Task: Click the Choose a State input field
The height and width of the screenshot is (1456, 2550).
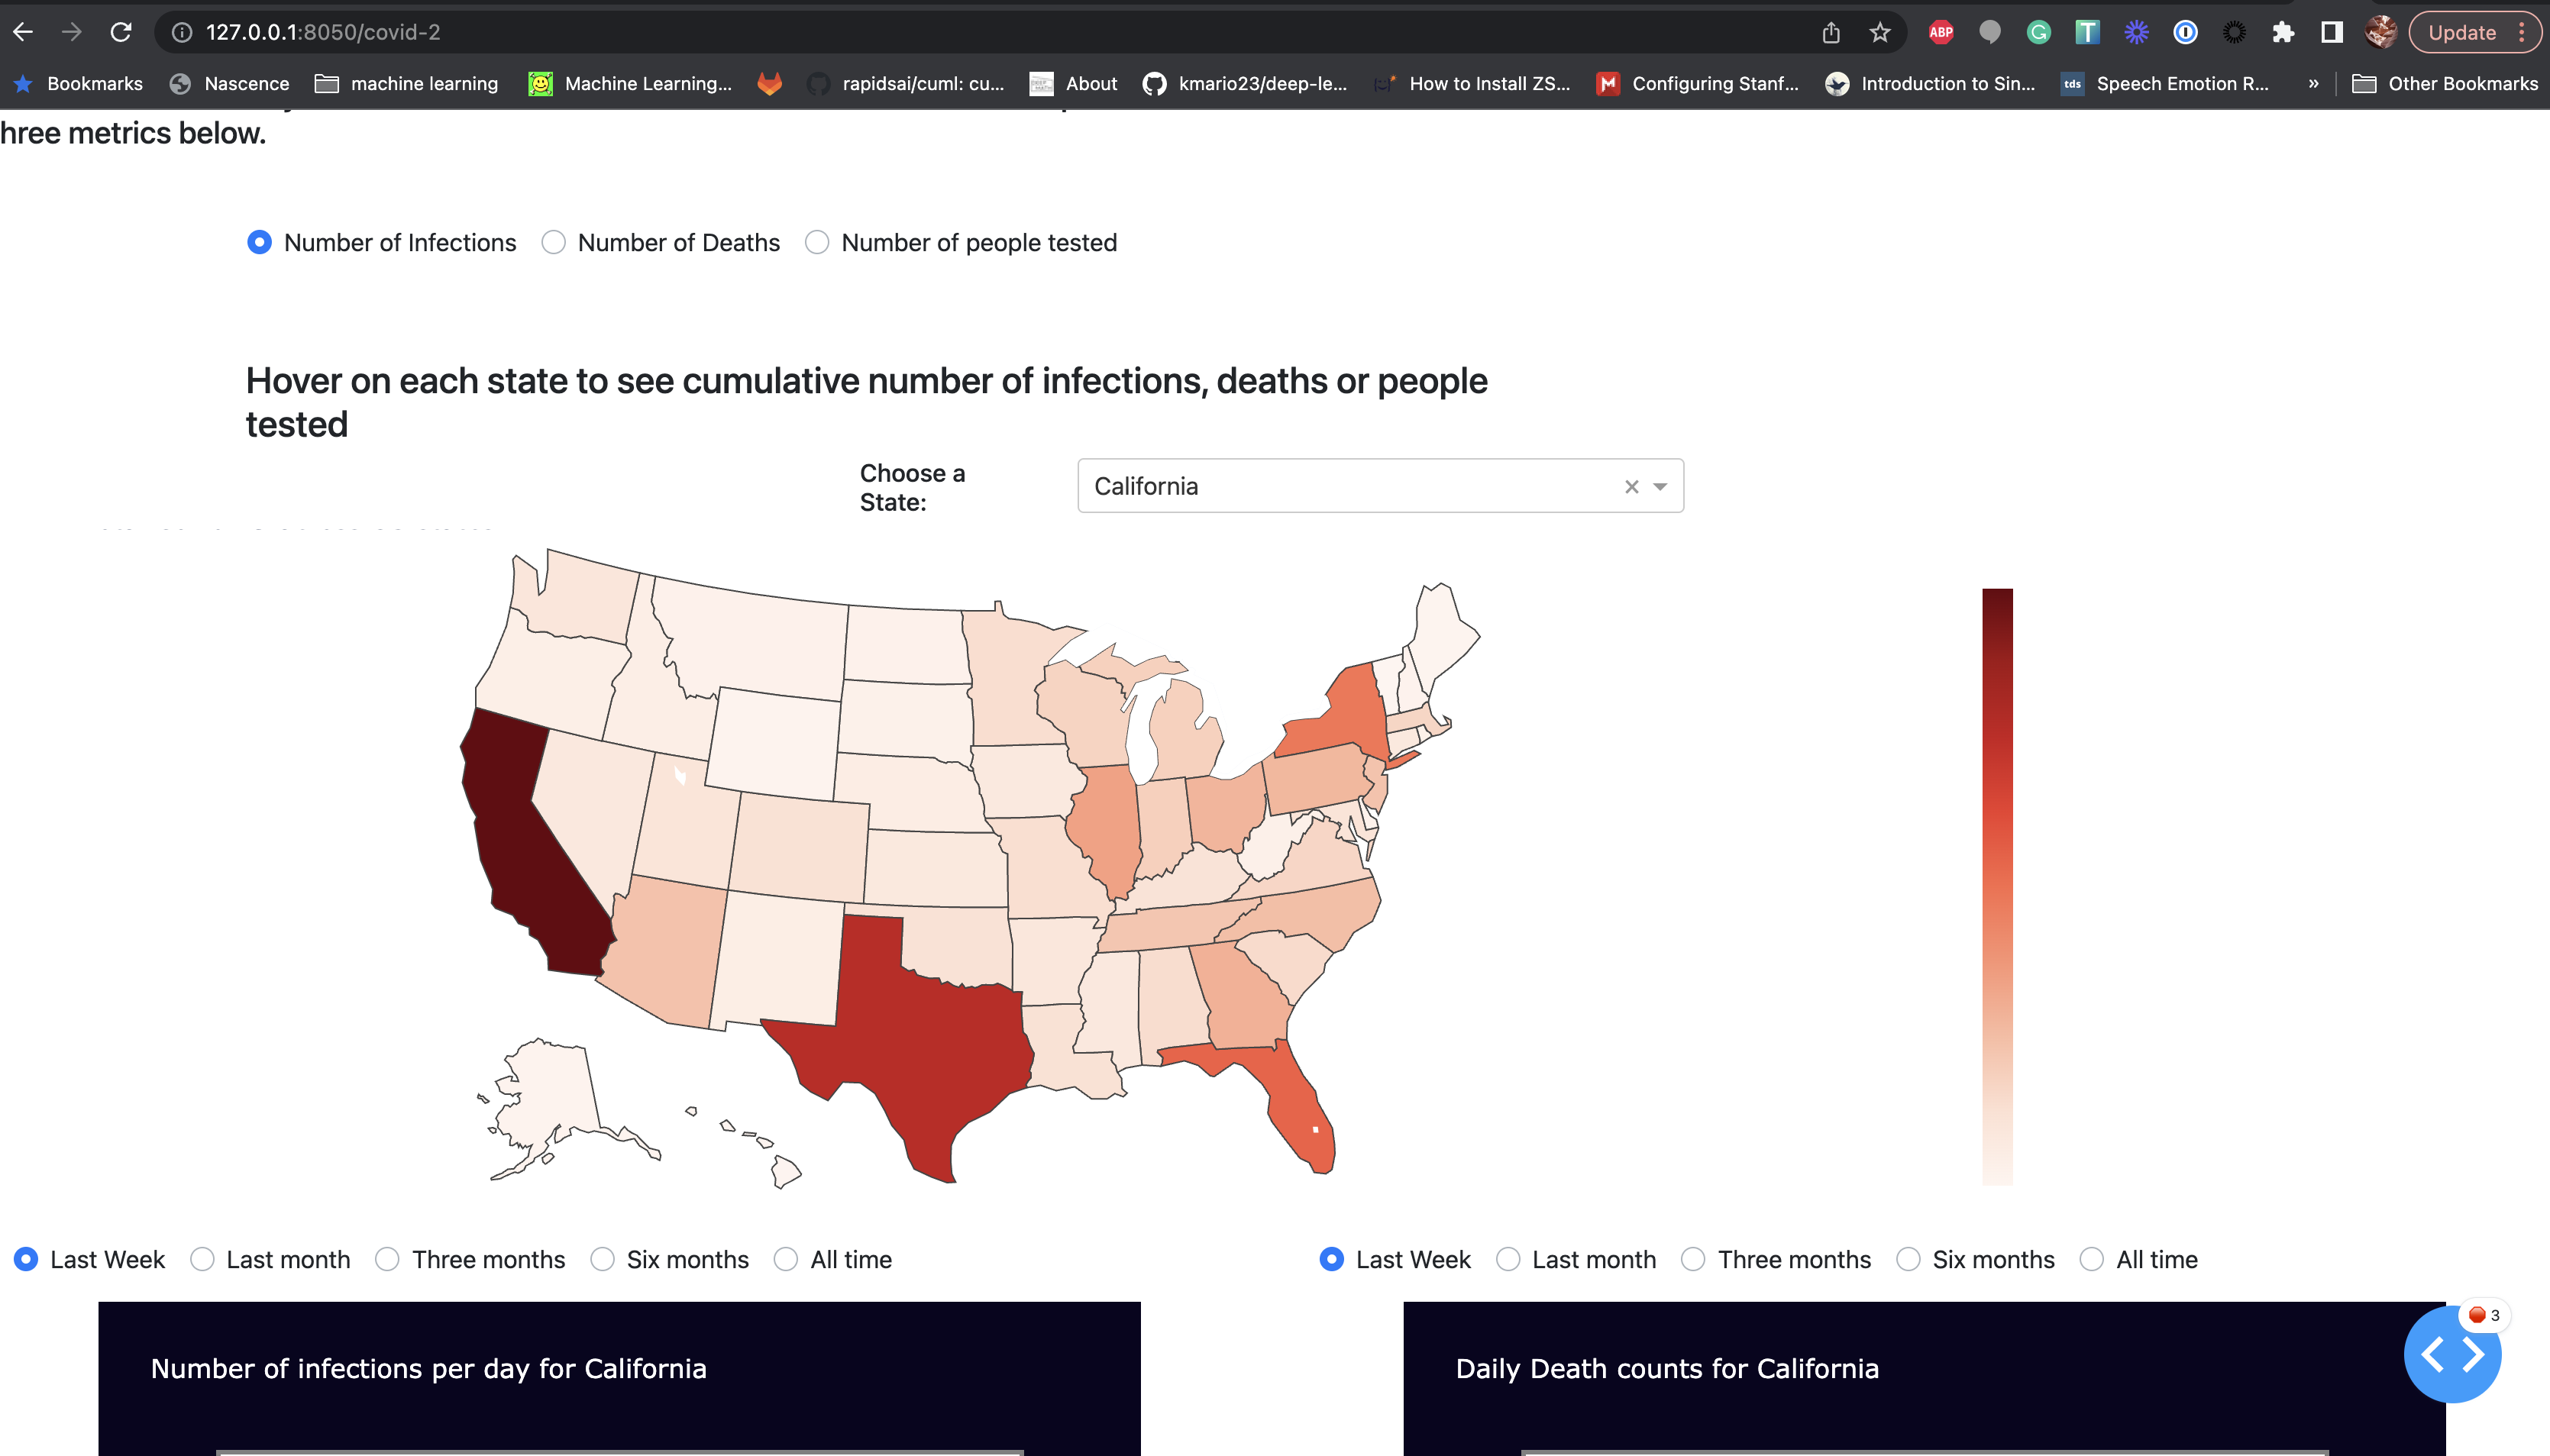Action: (1380, 486)
